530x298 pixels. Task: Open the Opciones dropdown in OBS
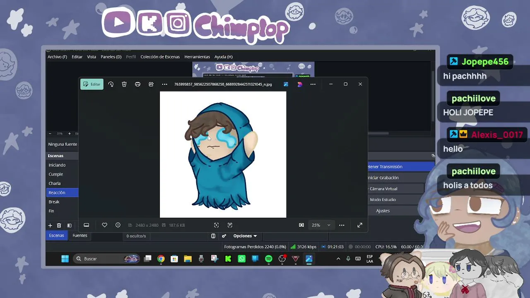click(245, 236)
